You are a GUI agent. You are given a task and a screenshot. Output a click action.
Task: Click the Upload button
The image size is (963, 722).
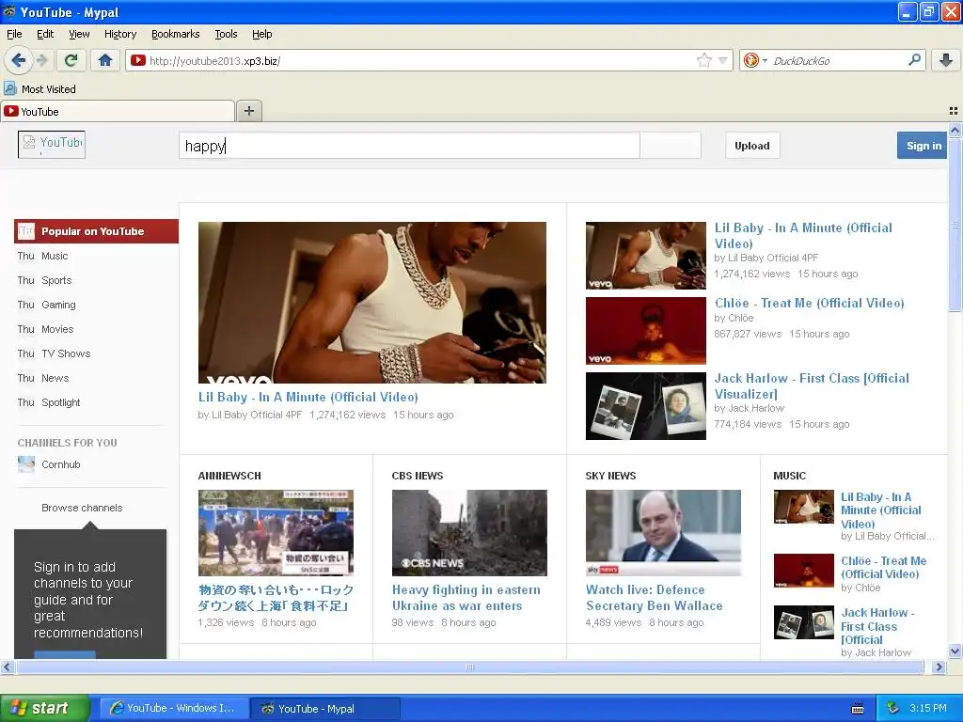751,146
